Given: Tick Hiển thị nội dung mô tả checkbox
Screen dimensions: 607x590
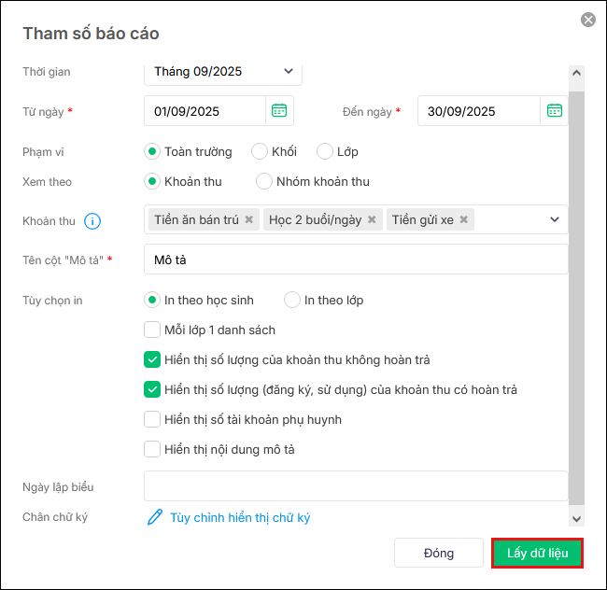Looking at the screenshot, I should click(152, 449).
